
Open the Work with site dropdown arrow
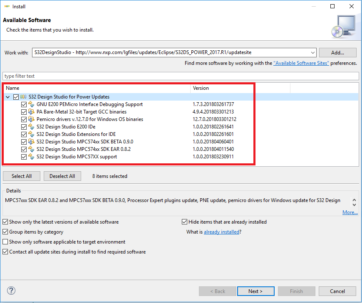coord(312,52)
